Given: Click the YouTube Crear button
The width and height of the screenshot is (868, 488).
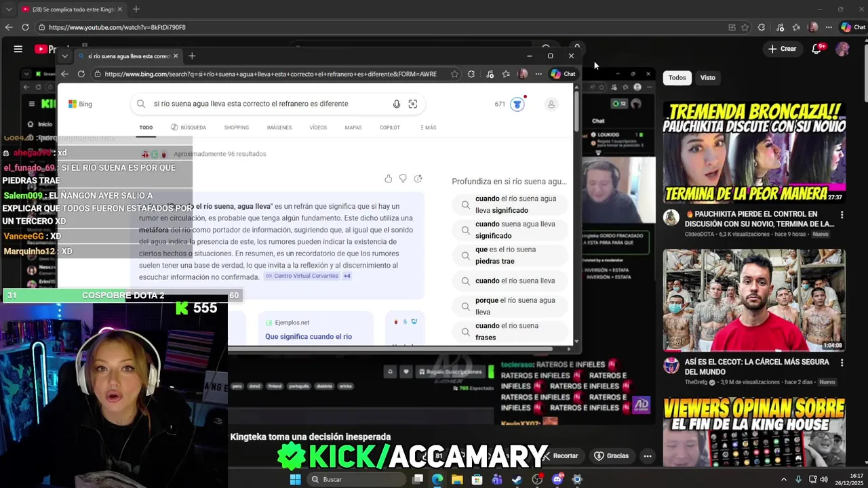Looking at the screenshot, I should [x=782, y=49].
